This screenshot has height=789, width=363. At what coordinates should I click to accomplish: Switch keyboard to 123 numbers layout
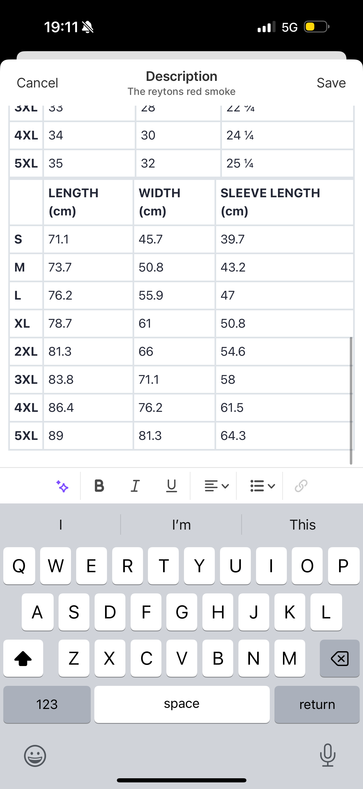[47, 704]
